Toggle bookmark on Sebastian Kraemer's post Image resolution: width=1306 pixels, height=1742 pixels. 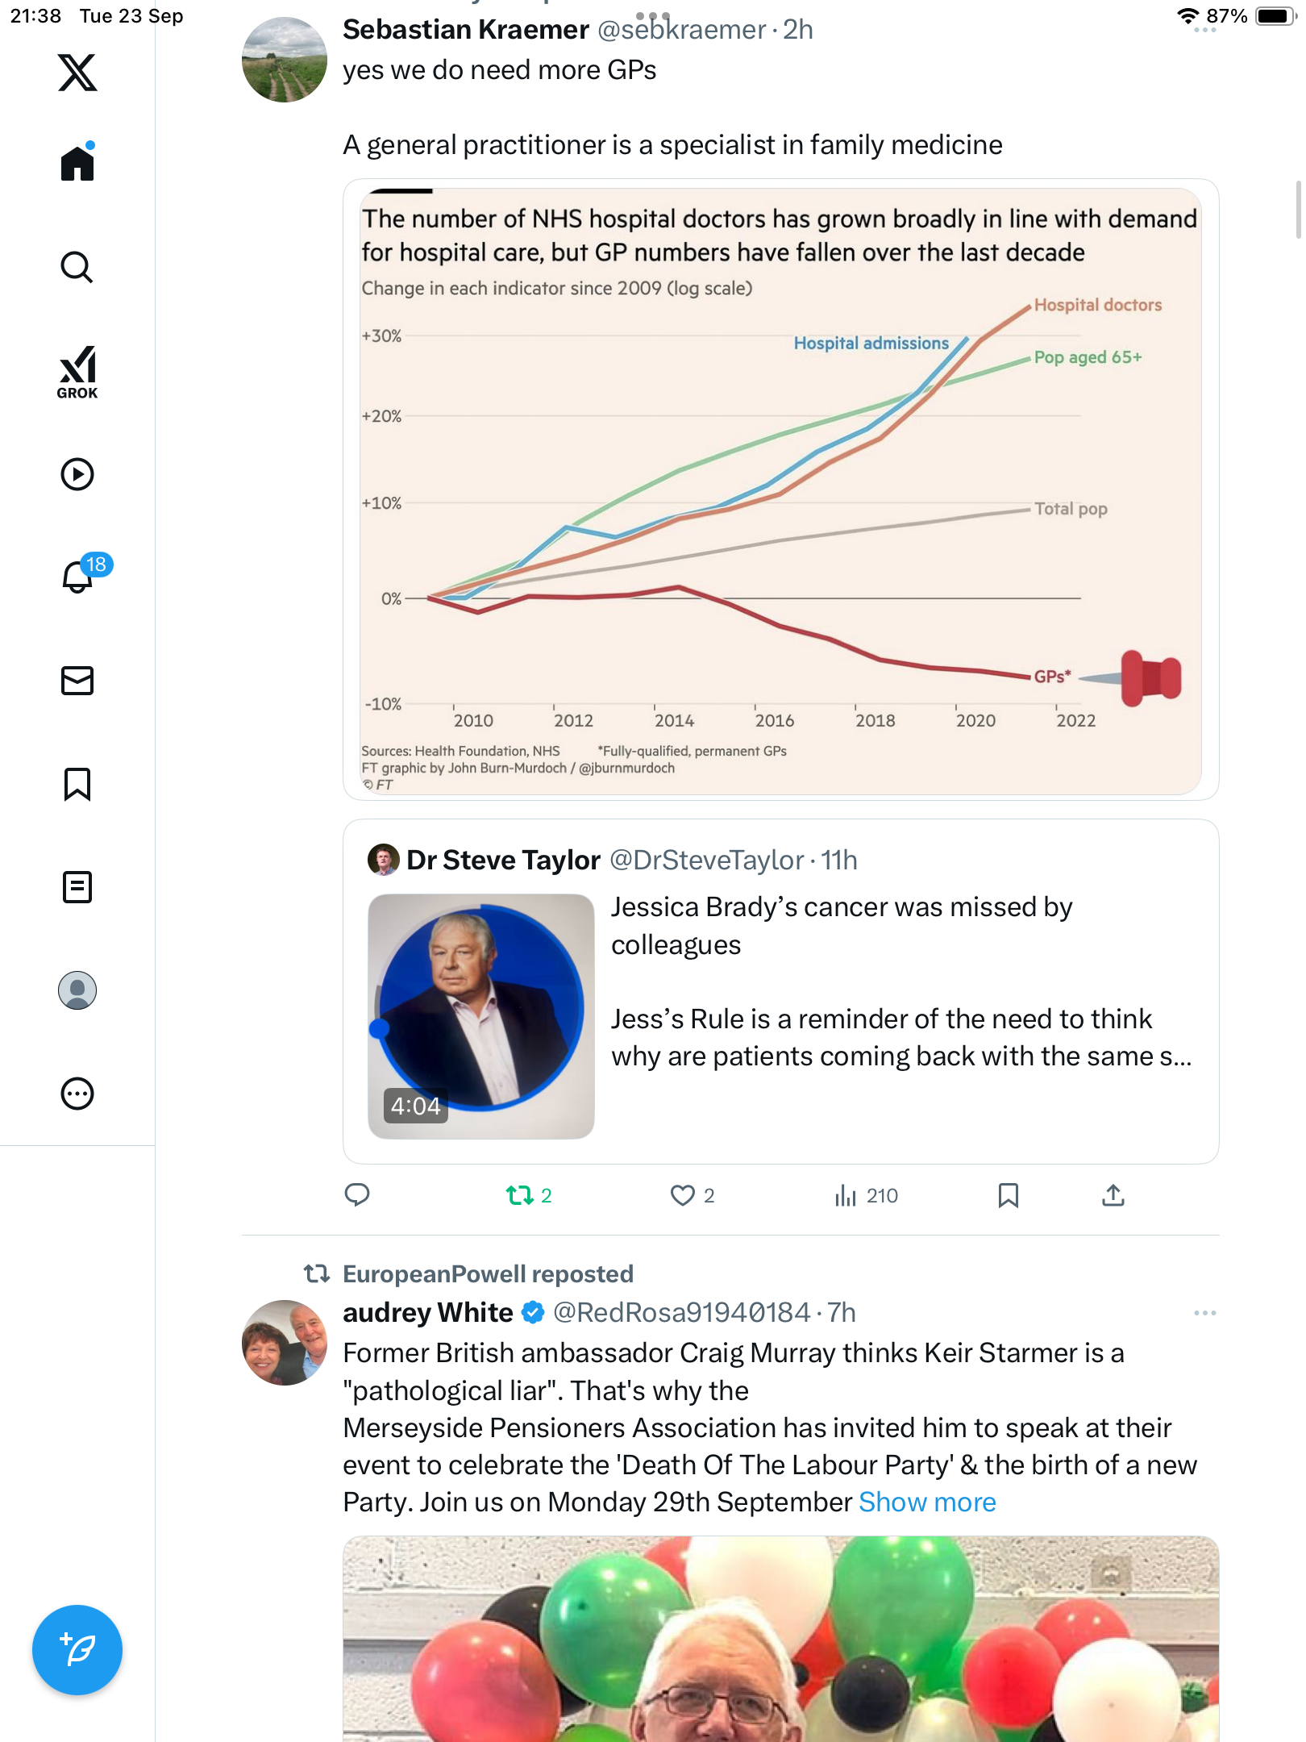click(1008, 1195)
